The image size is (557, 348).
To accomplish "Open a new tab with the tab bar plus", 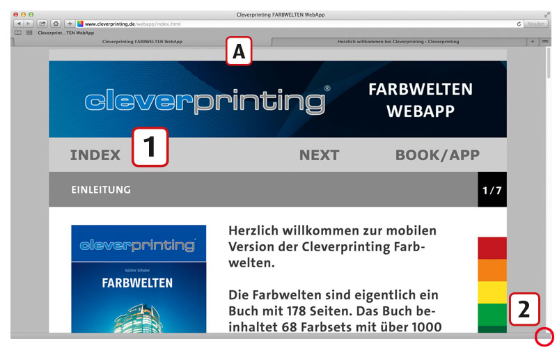I will pos(532,42).
